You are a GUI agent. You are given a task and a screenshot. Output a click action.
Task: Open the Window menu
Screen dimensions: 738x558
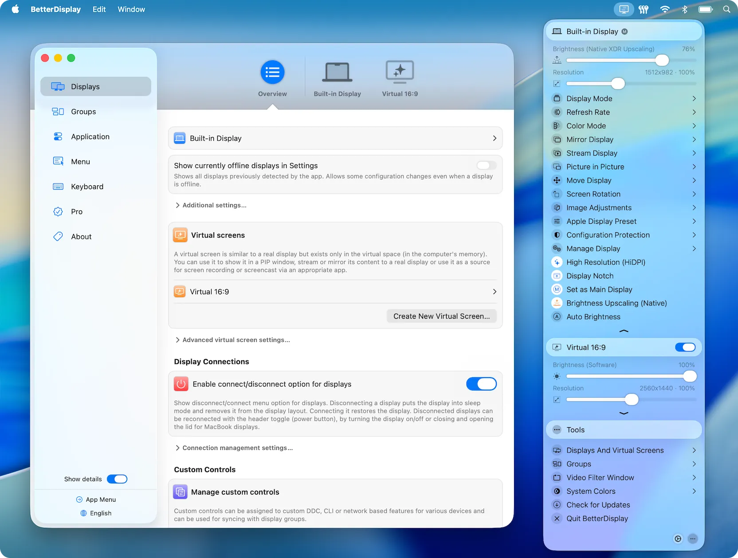[x=131, y=9]
